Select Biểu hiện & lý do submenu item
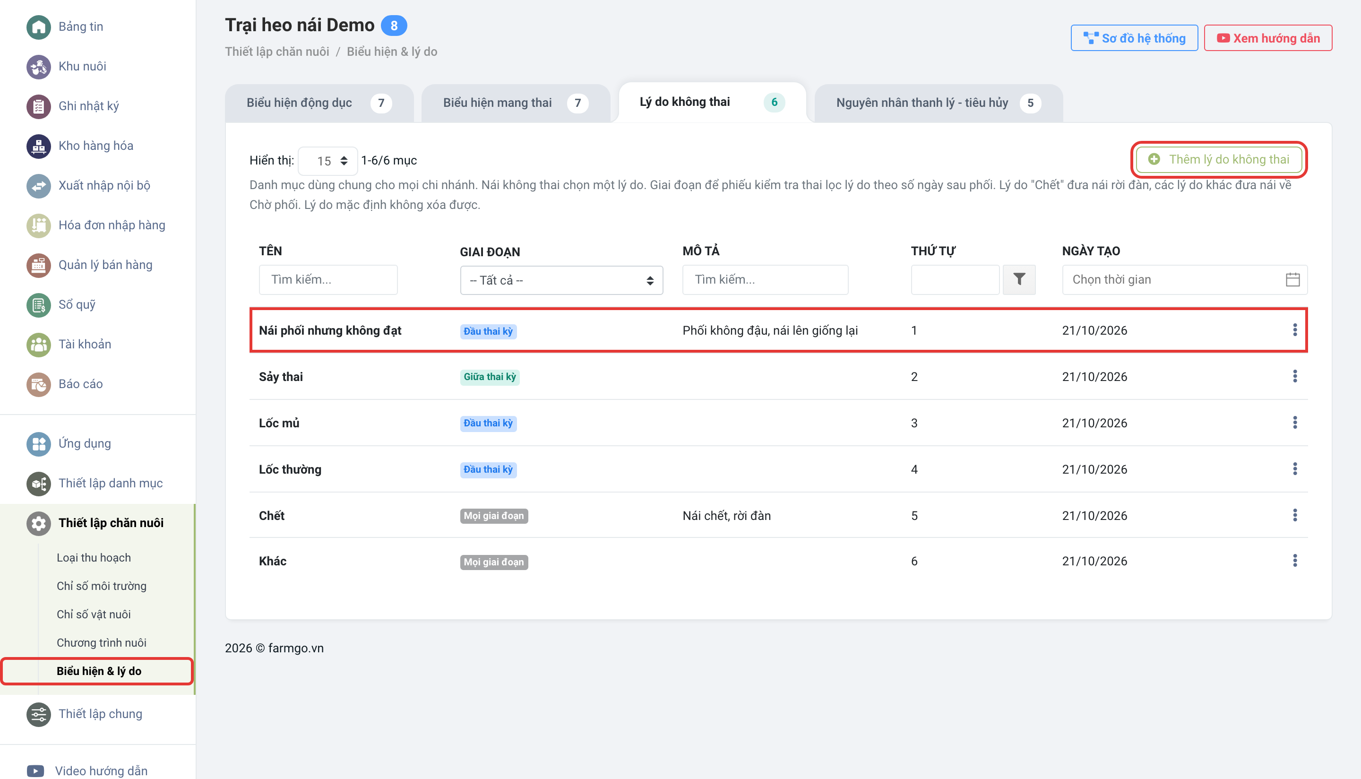Screen dimensions: 1361x779 pos(99,671)
